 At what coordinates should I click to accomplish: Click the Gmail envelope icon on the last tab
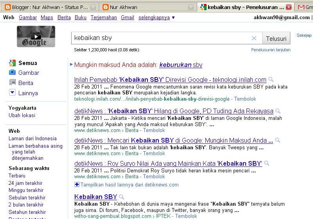pyautogui.click(x=301, y=7)
